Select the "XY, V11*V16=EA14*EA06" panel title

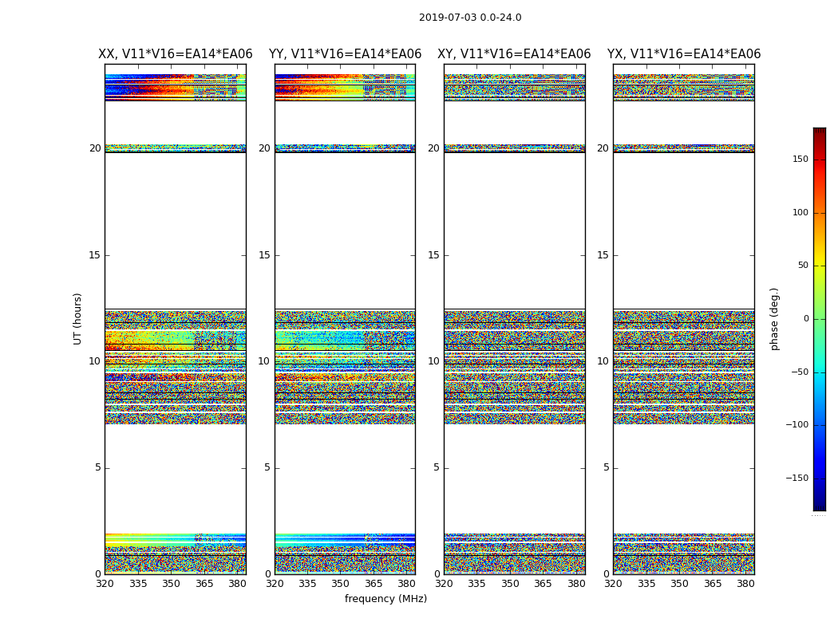coord(514,54)
